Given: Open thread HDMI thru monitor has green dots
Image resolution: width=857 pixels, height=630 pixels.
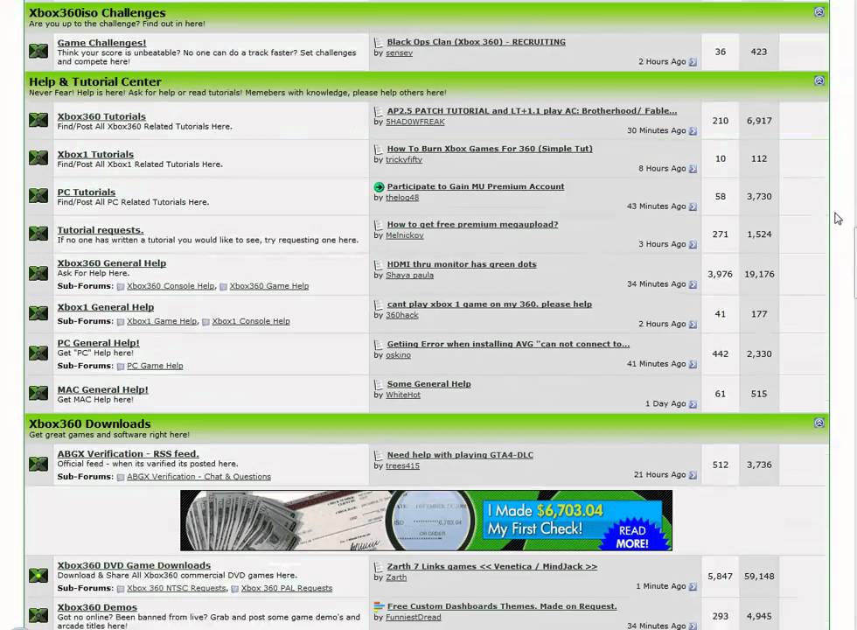Looking at the screenshot, I should (462, 264).
